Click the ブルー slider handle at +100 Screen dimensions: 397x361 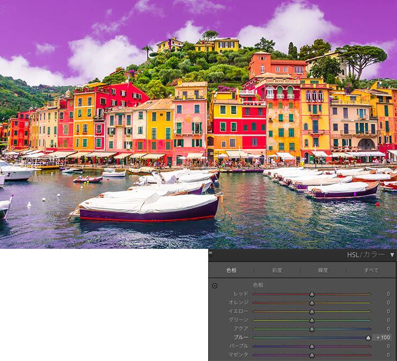coord(368,337)
